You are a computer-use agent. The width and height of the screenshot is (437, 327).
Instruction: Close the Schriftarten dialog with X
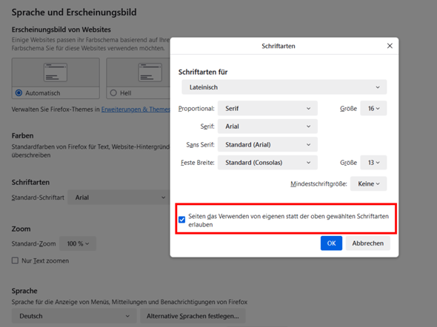tap(390, 46)
